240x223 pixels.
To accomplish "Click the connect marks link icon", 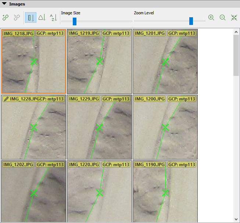I will (6, 17).
